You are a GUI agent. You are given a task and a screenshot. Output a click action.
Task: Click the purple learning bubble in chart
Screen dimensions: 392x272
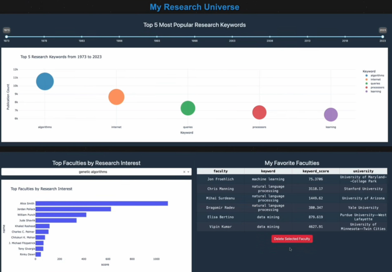tap(331, 115)
